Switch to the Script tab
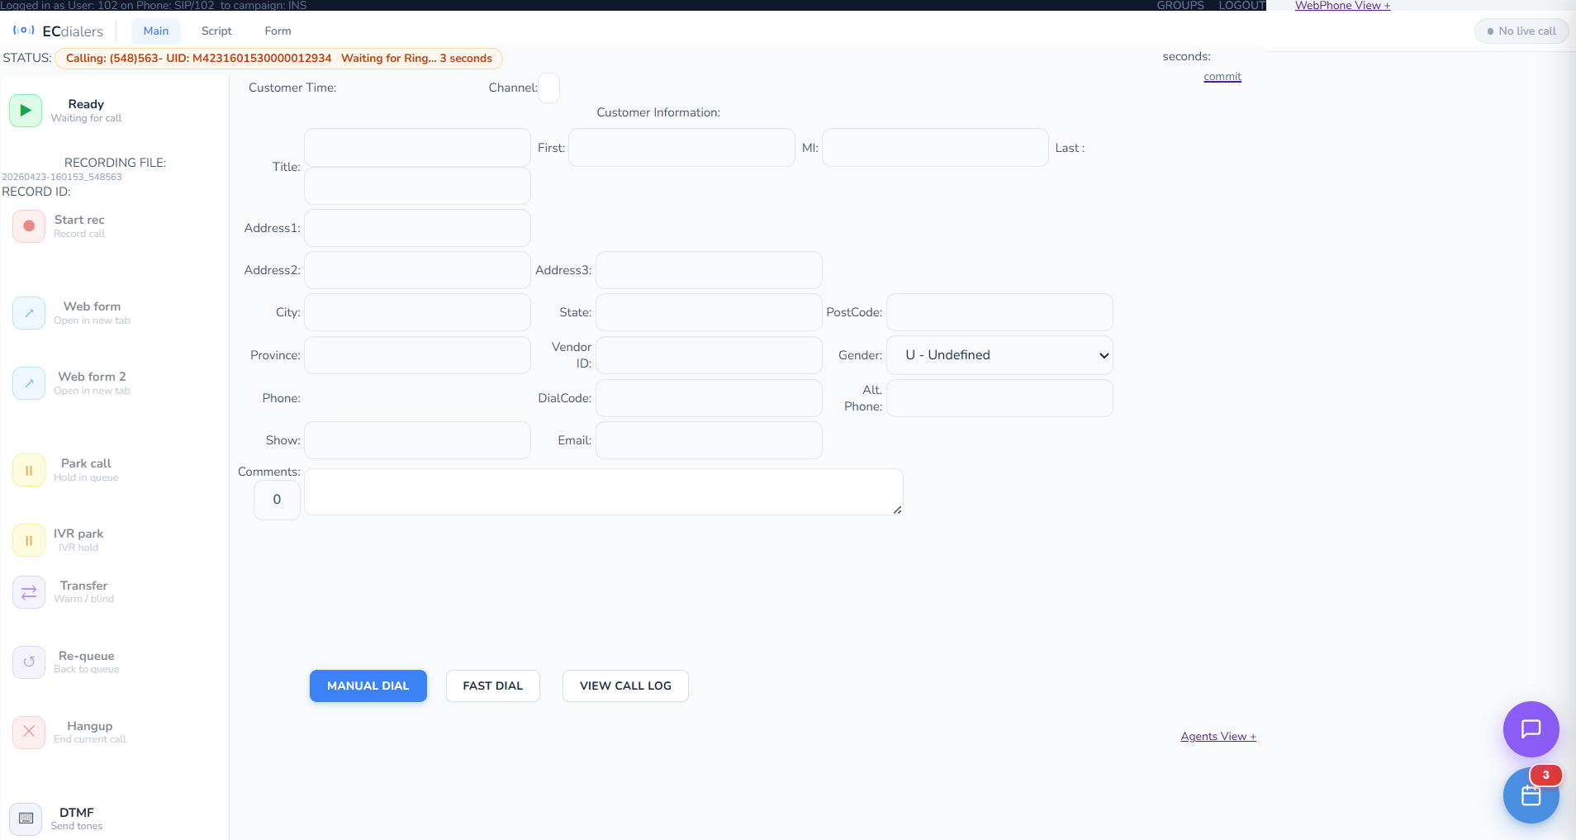1576x840 pixels. click(216, 31)
